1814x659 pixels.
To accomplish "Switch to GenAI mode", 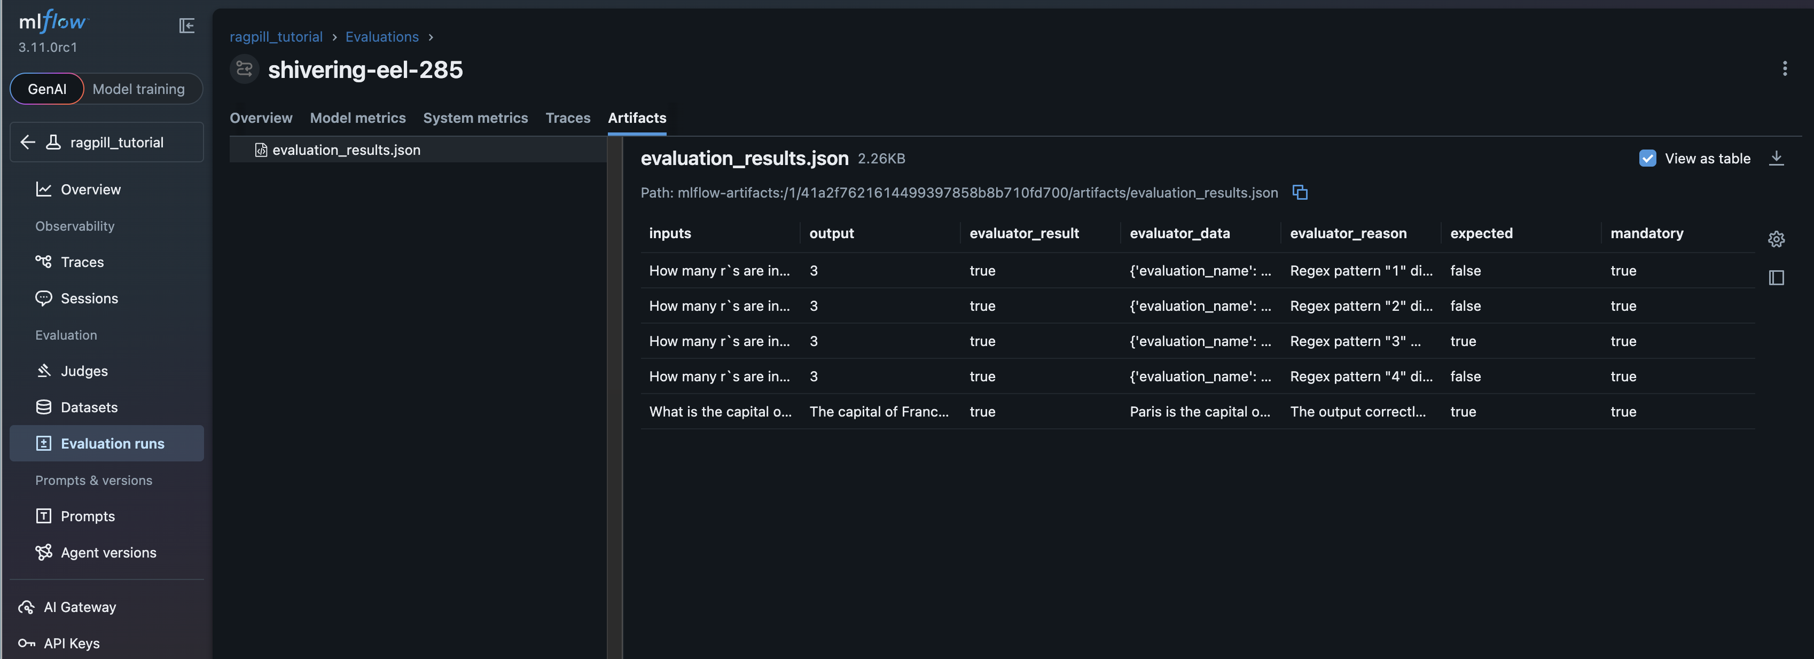I will [x=47, y=89].
